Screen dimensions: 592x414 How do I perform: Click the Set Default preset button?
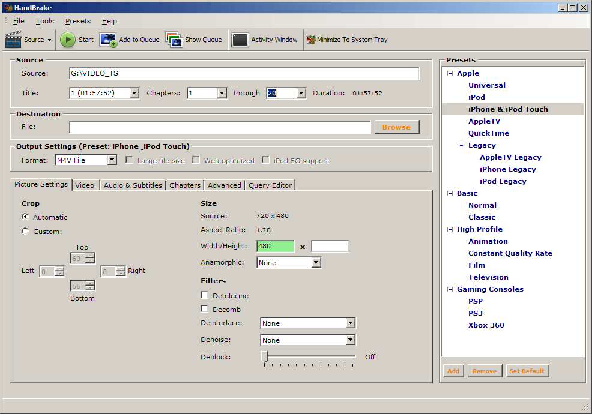pos(527,371)
